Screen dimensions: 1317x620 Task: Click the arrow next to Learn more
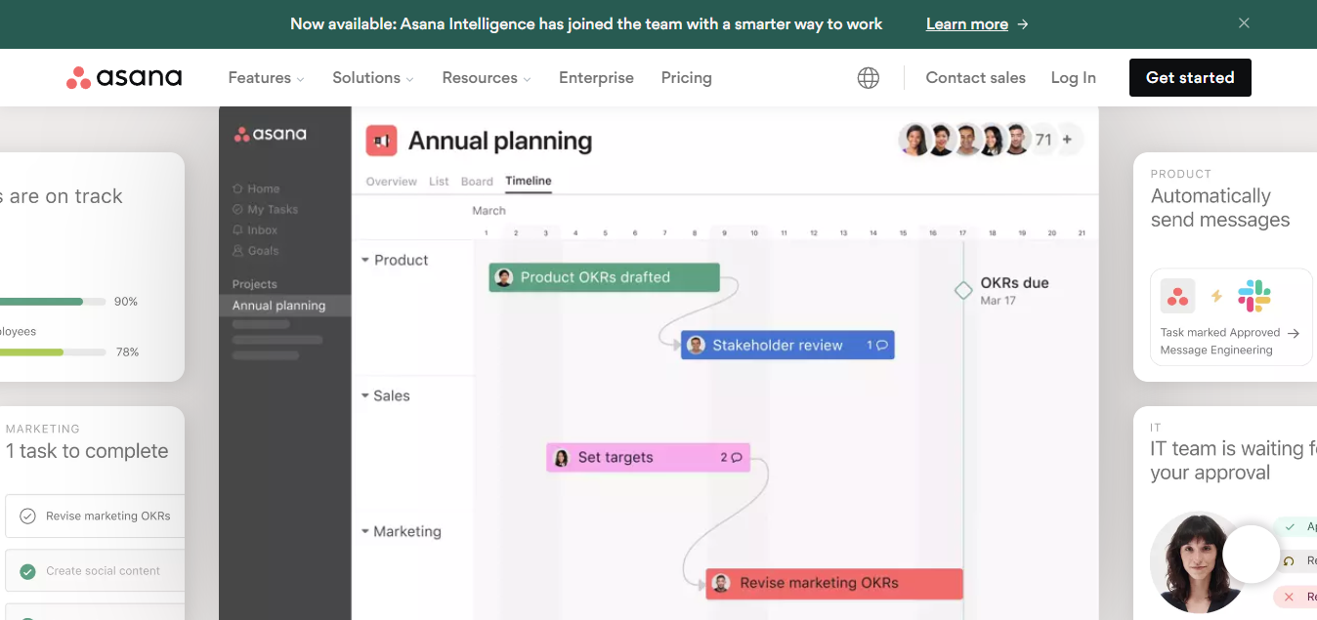(x=1023, y=24)
